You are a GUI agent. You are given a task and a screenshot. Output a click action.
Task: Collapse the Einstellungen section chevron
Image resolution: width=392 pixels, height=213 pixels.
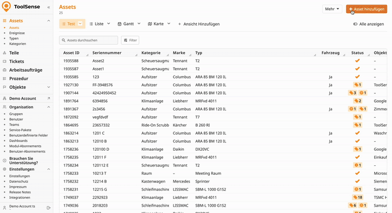(x=49, y=169)
